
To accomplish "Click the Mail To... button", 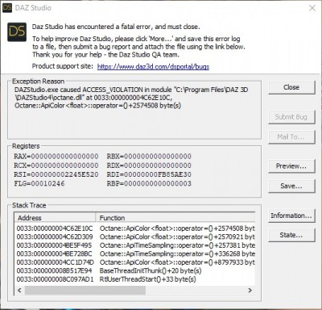I will point(291,137).
